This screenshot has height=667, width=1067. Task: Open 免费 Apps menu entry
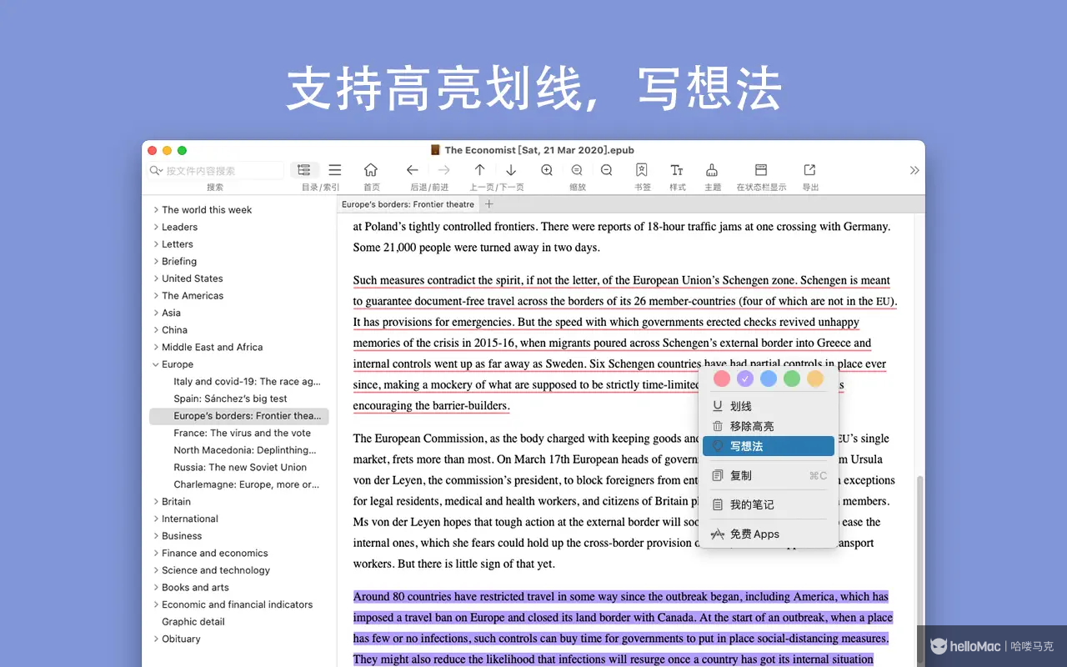(x=769, y=534)
